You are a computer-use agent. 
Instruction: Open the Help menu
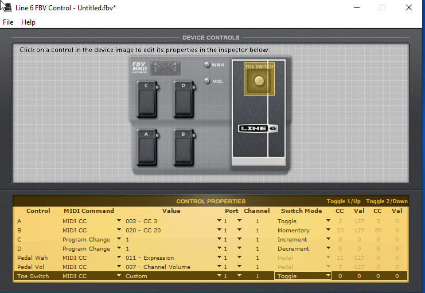tap(28, 22)
